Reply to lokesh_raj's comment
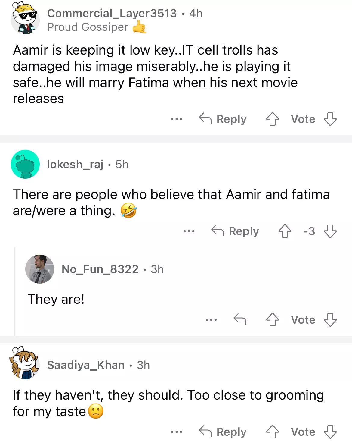The height and width of the screenshot is (446, 352). [x=235, y=231]
